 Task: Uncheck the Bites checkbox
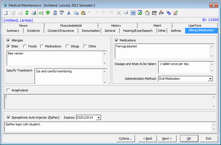[x=8, y=46]
